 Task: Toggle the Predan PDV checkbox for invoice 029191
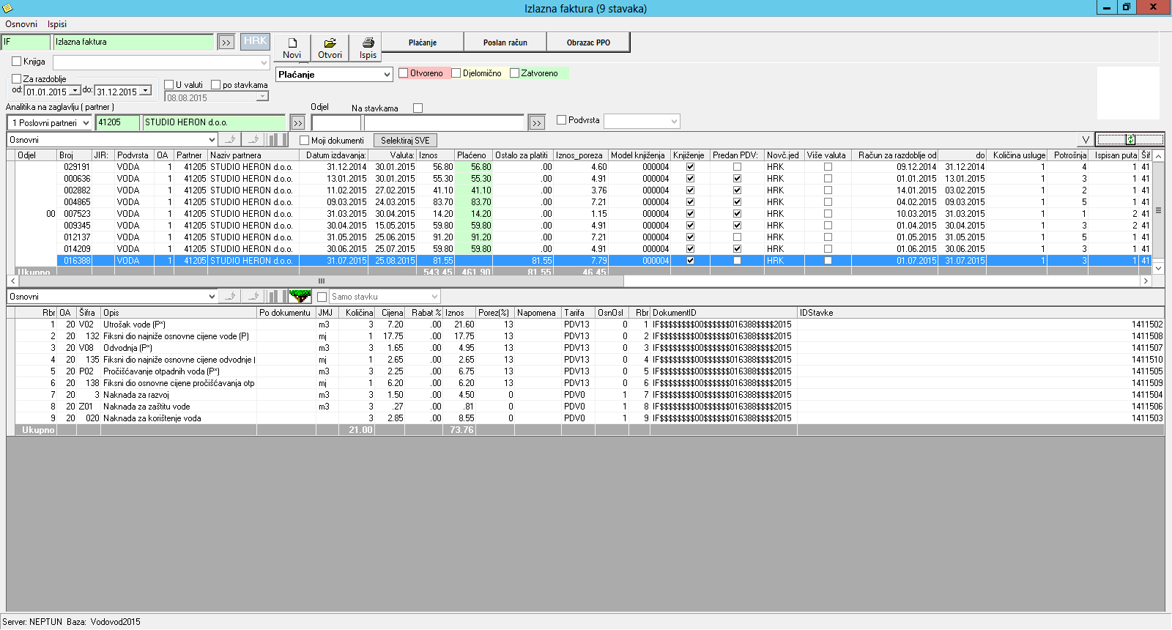click(x=737, y=167)
